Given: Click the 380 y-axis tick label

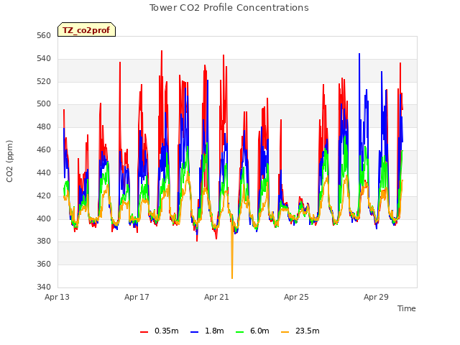Looking at the screenshot, I should click(x=44, y=241).
